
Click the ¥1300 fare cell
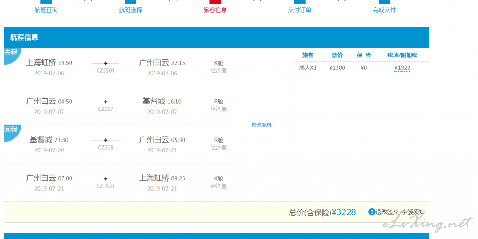click(x=337, y=68)
